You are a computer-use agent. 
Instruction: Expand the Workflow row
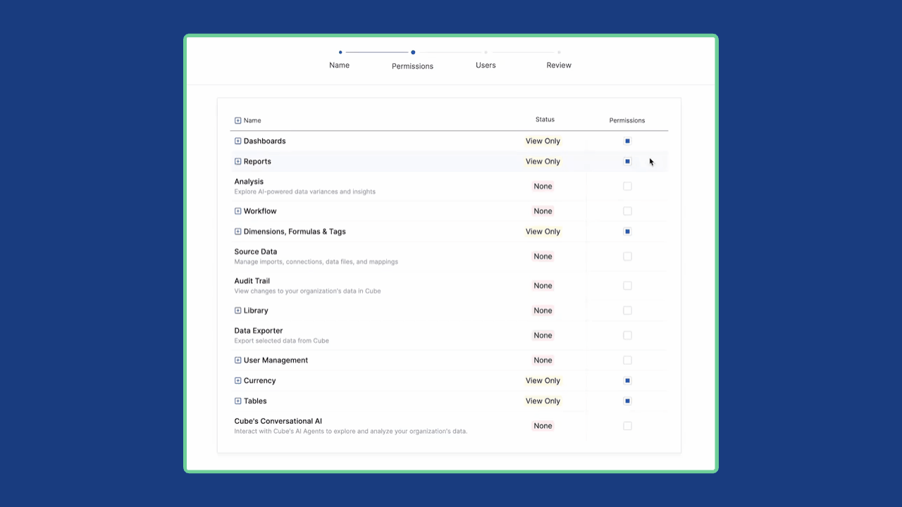pyautogui.click(x=237, y=211)
